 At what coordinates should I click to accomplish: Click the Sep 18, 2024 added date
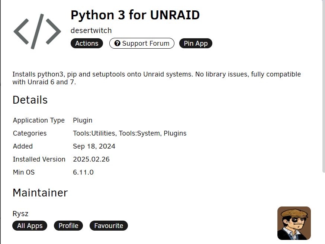94,146
